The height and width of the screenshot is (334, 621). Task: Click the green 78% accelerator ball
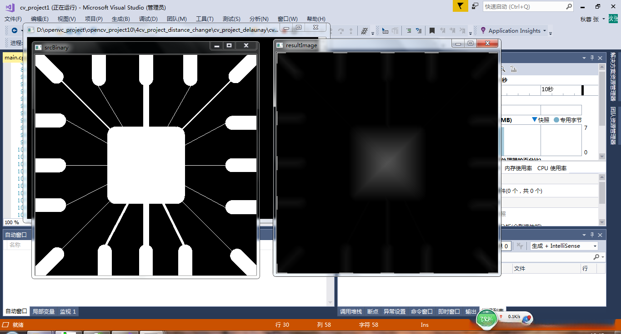(x=486, y=320)
